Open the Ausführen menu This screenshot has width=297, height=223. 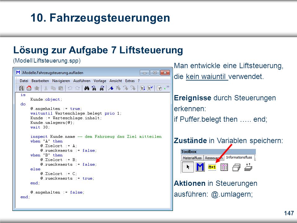(x=82, y=81)
